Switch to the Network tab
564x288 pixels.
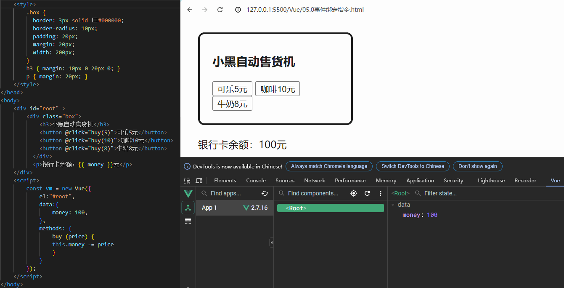click(315, 181)
